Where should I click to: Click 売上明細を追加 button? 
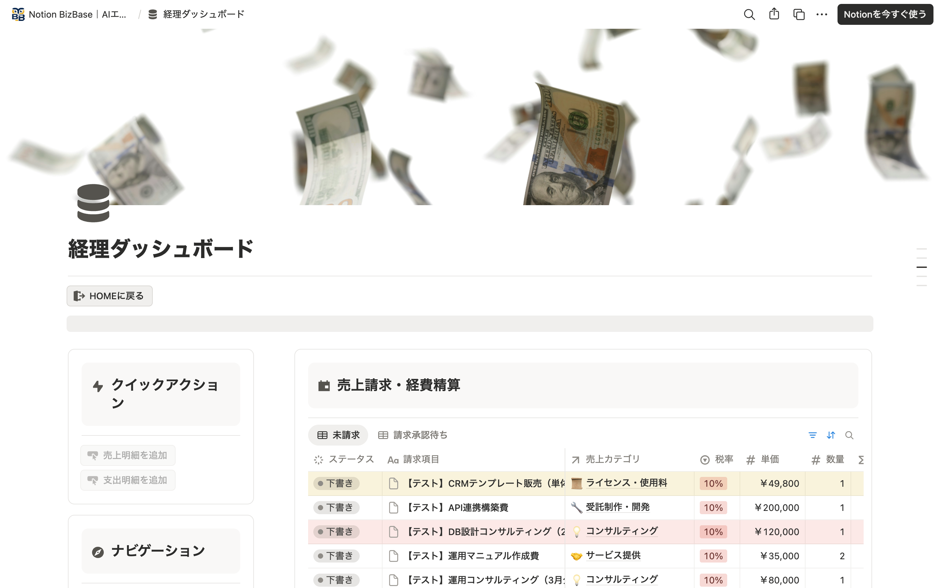pyautogui.click(x=128, y=455)
